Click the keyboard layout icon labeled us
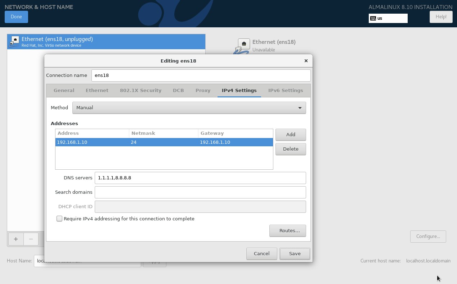Image resolution: width=457 pixels, height=284 pixels. pyautogui.click(x=373, y=18)
